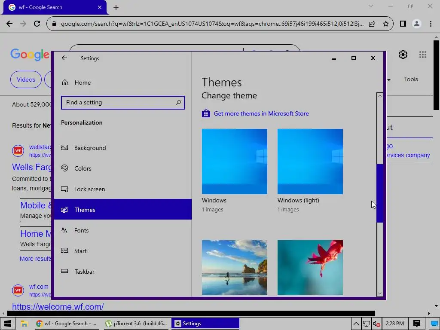Open File Explorer from taskbar
This screenshot has width=440, height=330.
click(x=24, y=324)
